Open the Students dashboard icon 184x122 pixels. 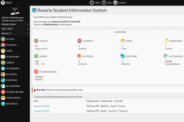pyautogui.click(x=79, y=41)
